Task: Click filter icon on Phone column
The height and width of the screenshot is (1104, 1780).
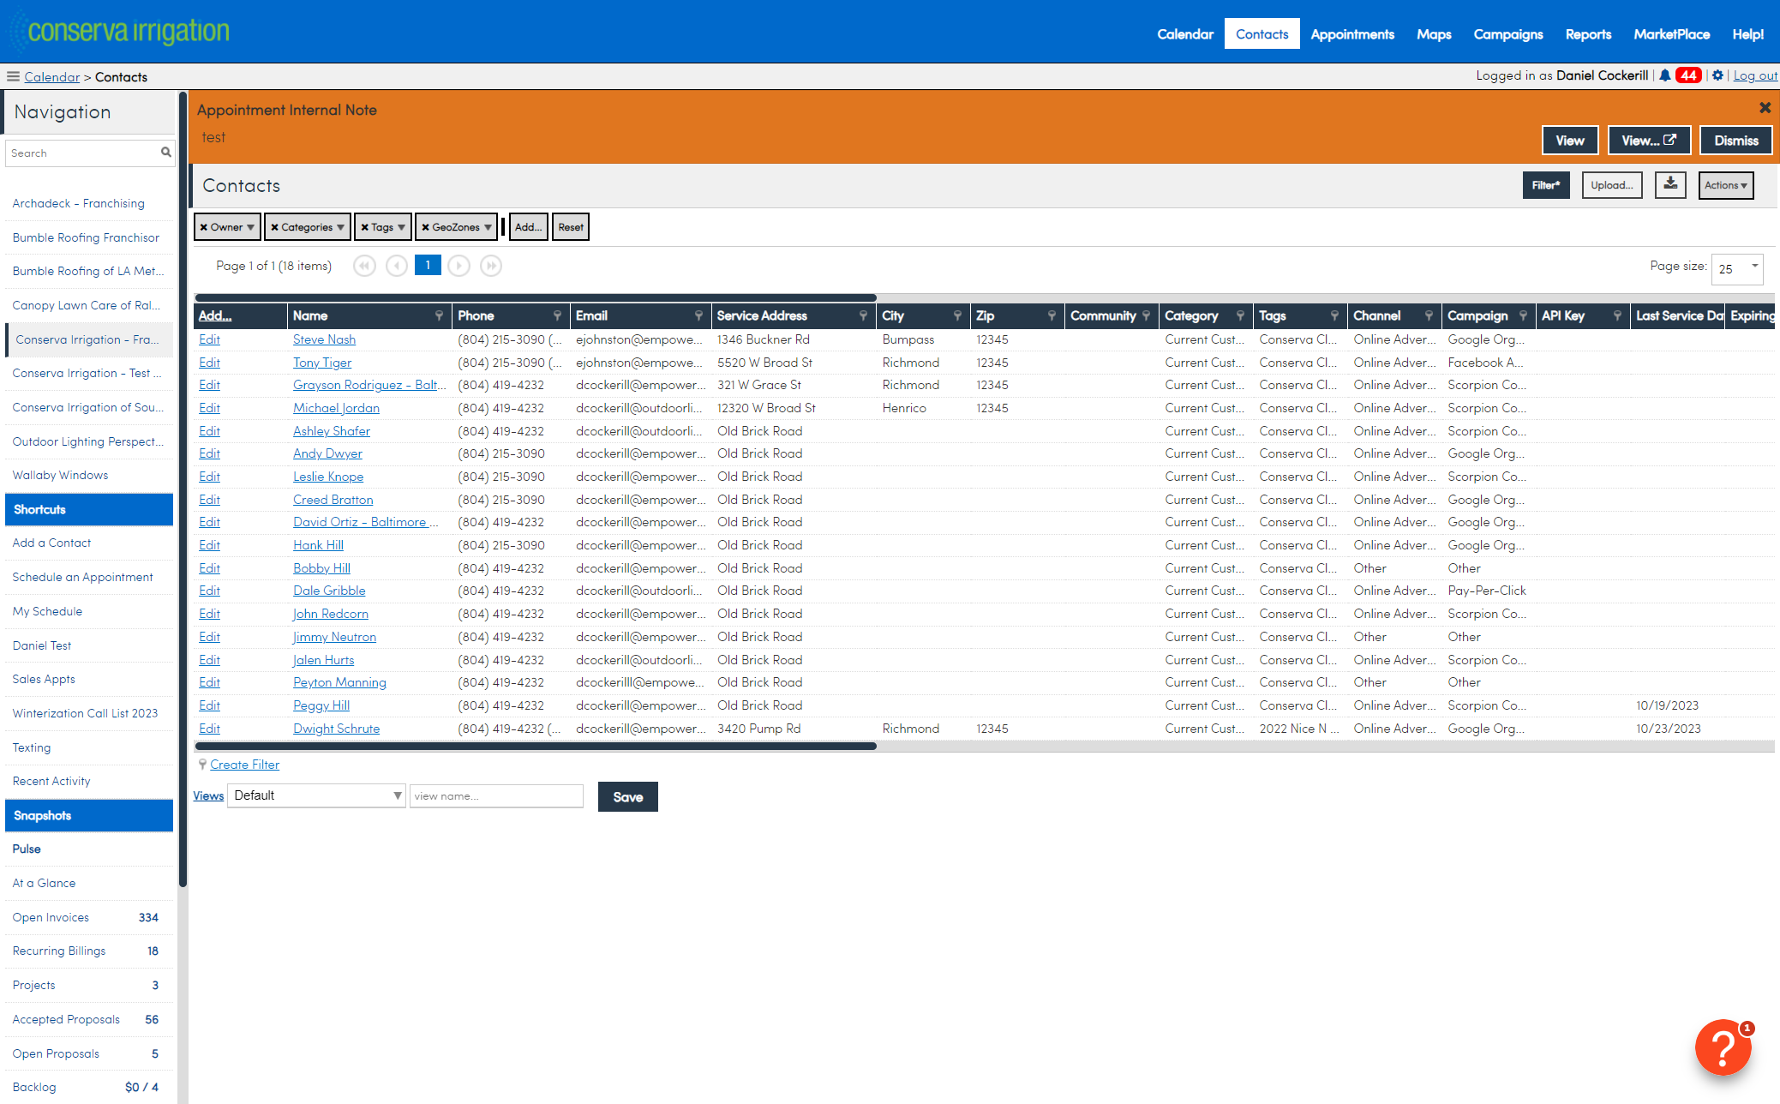Action: pyautogui.click(x=557, y=315)
